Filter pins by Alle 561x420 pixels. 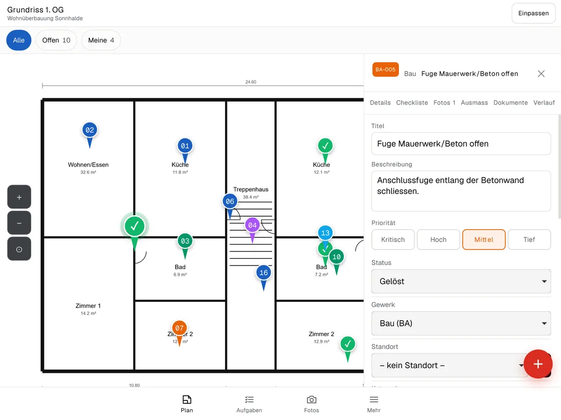pos(19,40)
